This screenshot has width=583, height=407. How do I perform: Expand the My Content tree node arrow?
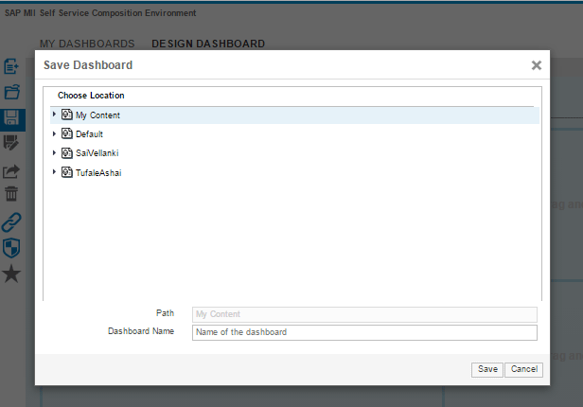pyautogui.click(x=54, y=115)
